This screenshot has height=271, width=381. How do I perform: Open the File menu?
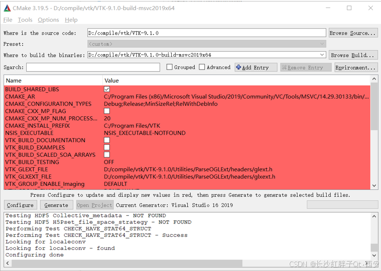[x=8, y=20]
